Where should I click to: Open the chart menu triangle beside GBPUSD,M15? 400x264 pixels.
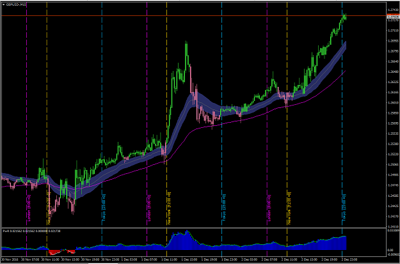[x=3, y=4]
